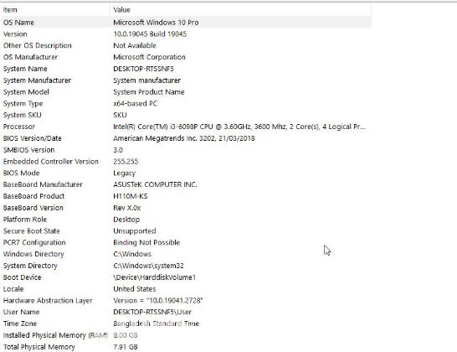Select the Platform Role row label

tap(25, 220)
